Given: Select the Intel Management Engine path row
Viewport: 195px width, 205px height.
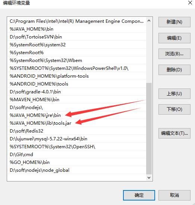Looking at the screenshot, I should 76,21.
